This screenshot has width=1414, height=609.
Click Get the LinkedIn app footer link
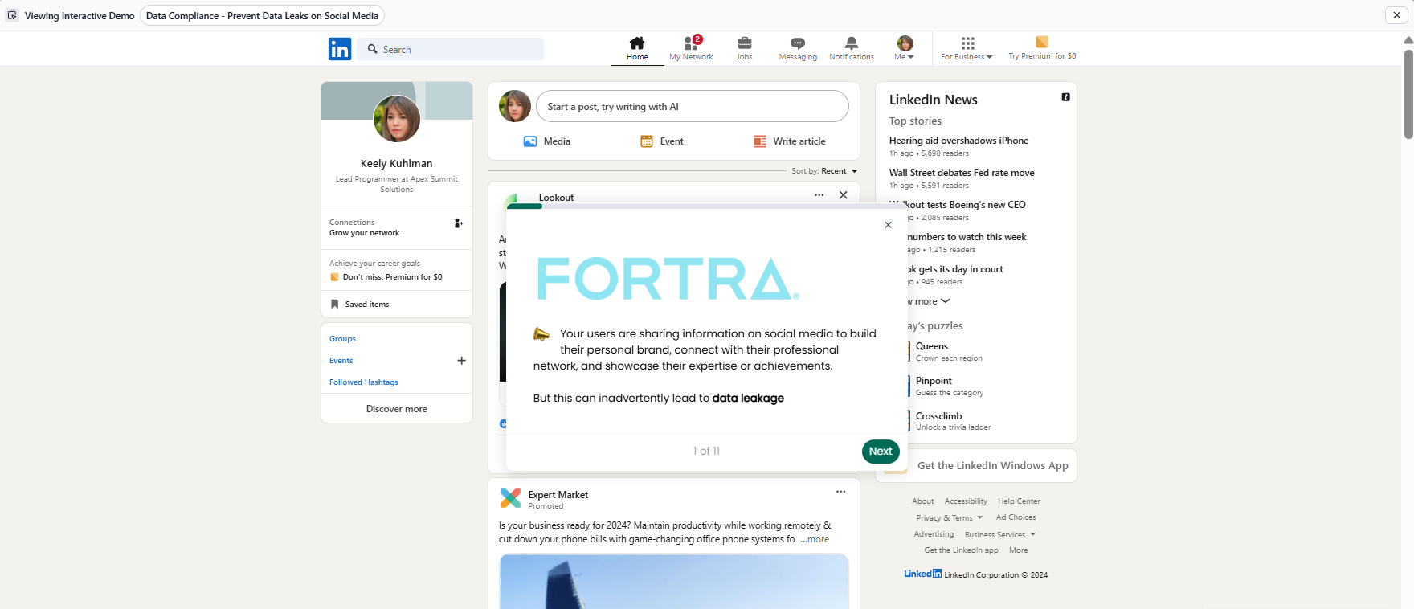tap(962, 550)
